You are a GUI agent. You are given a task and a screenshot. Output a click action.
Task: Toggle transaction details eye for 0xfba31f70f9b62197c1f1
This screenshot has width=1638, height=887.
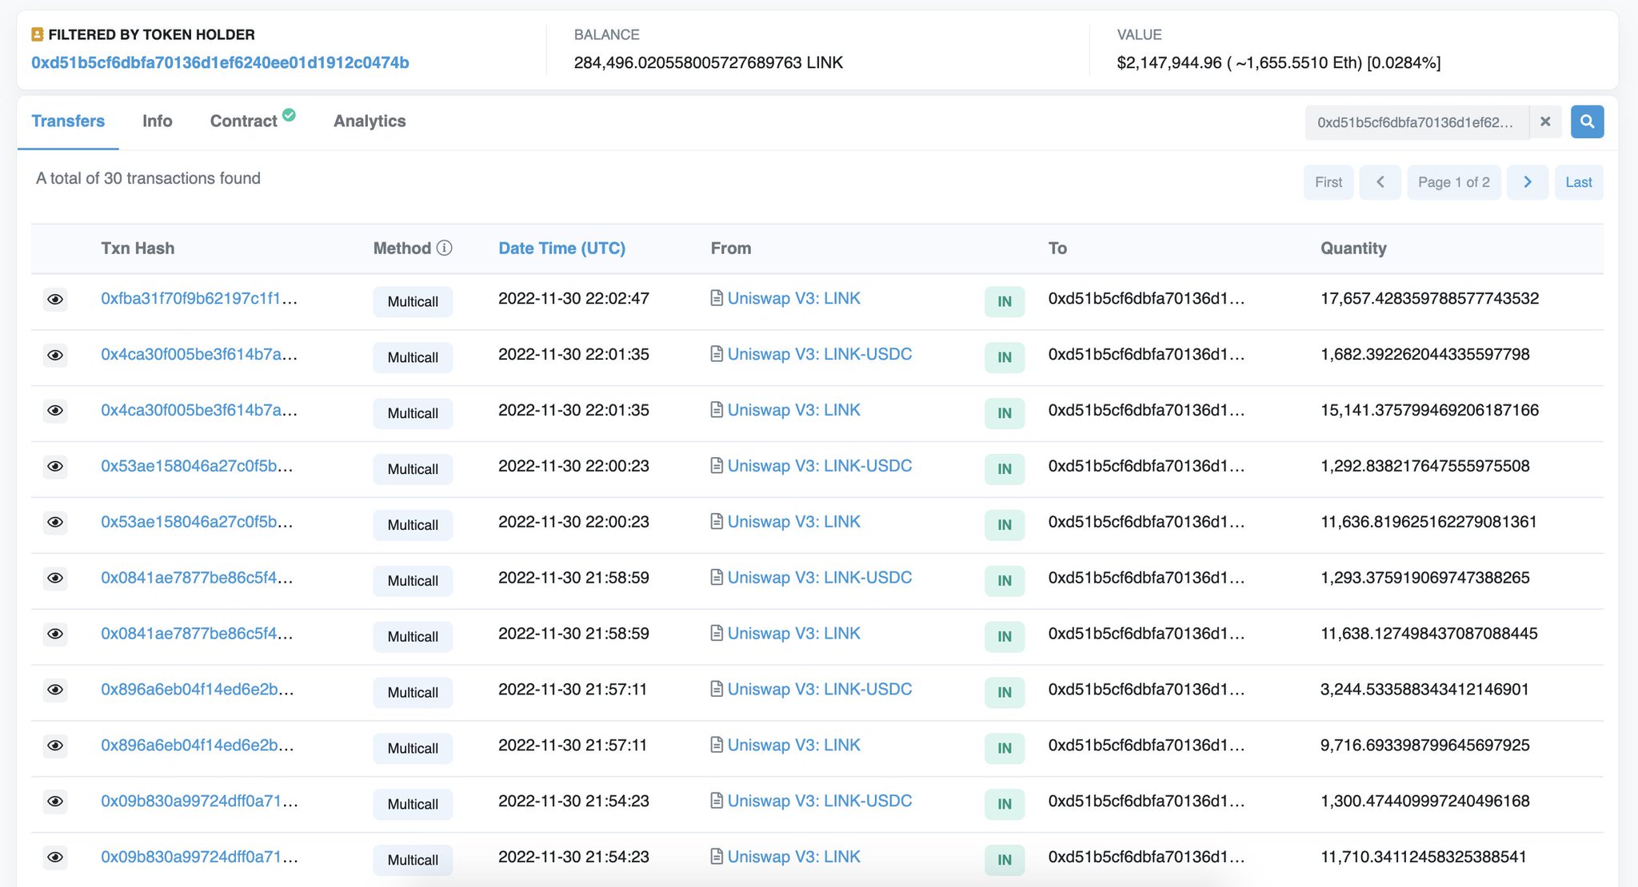coord(55,299)
